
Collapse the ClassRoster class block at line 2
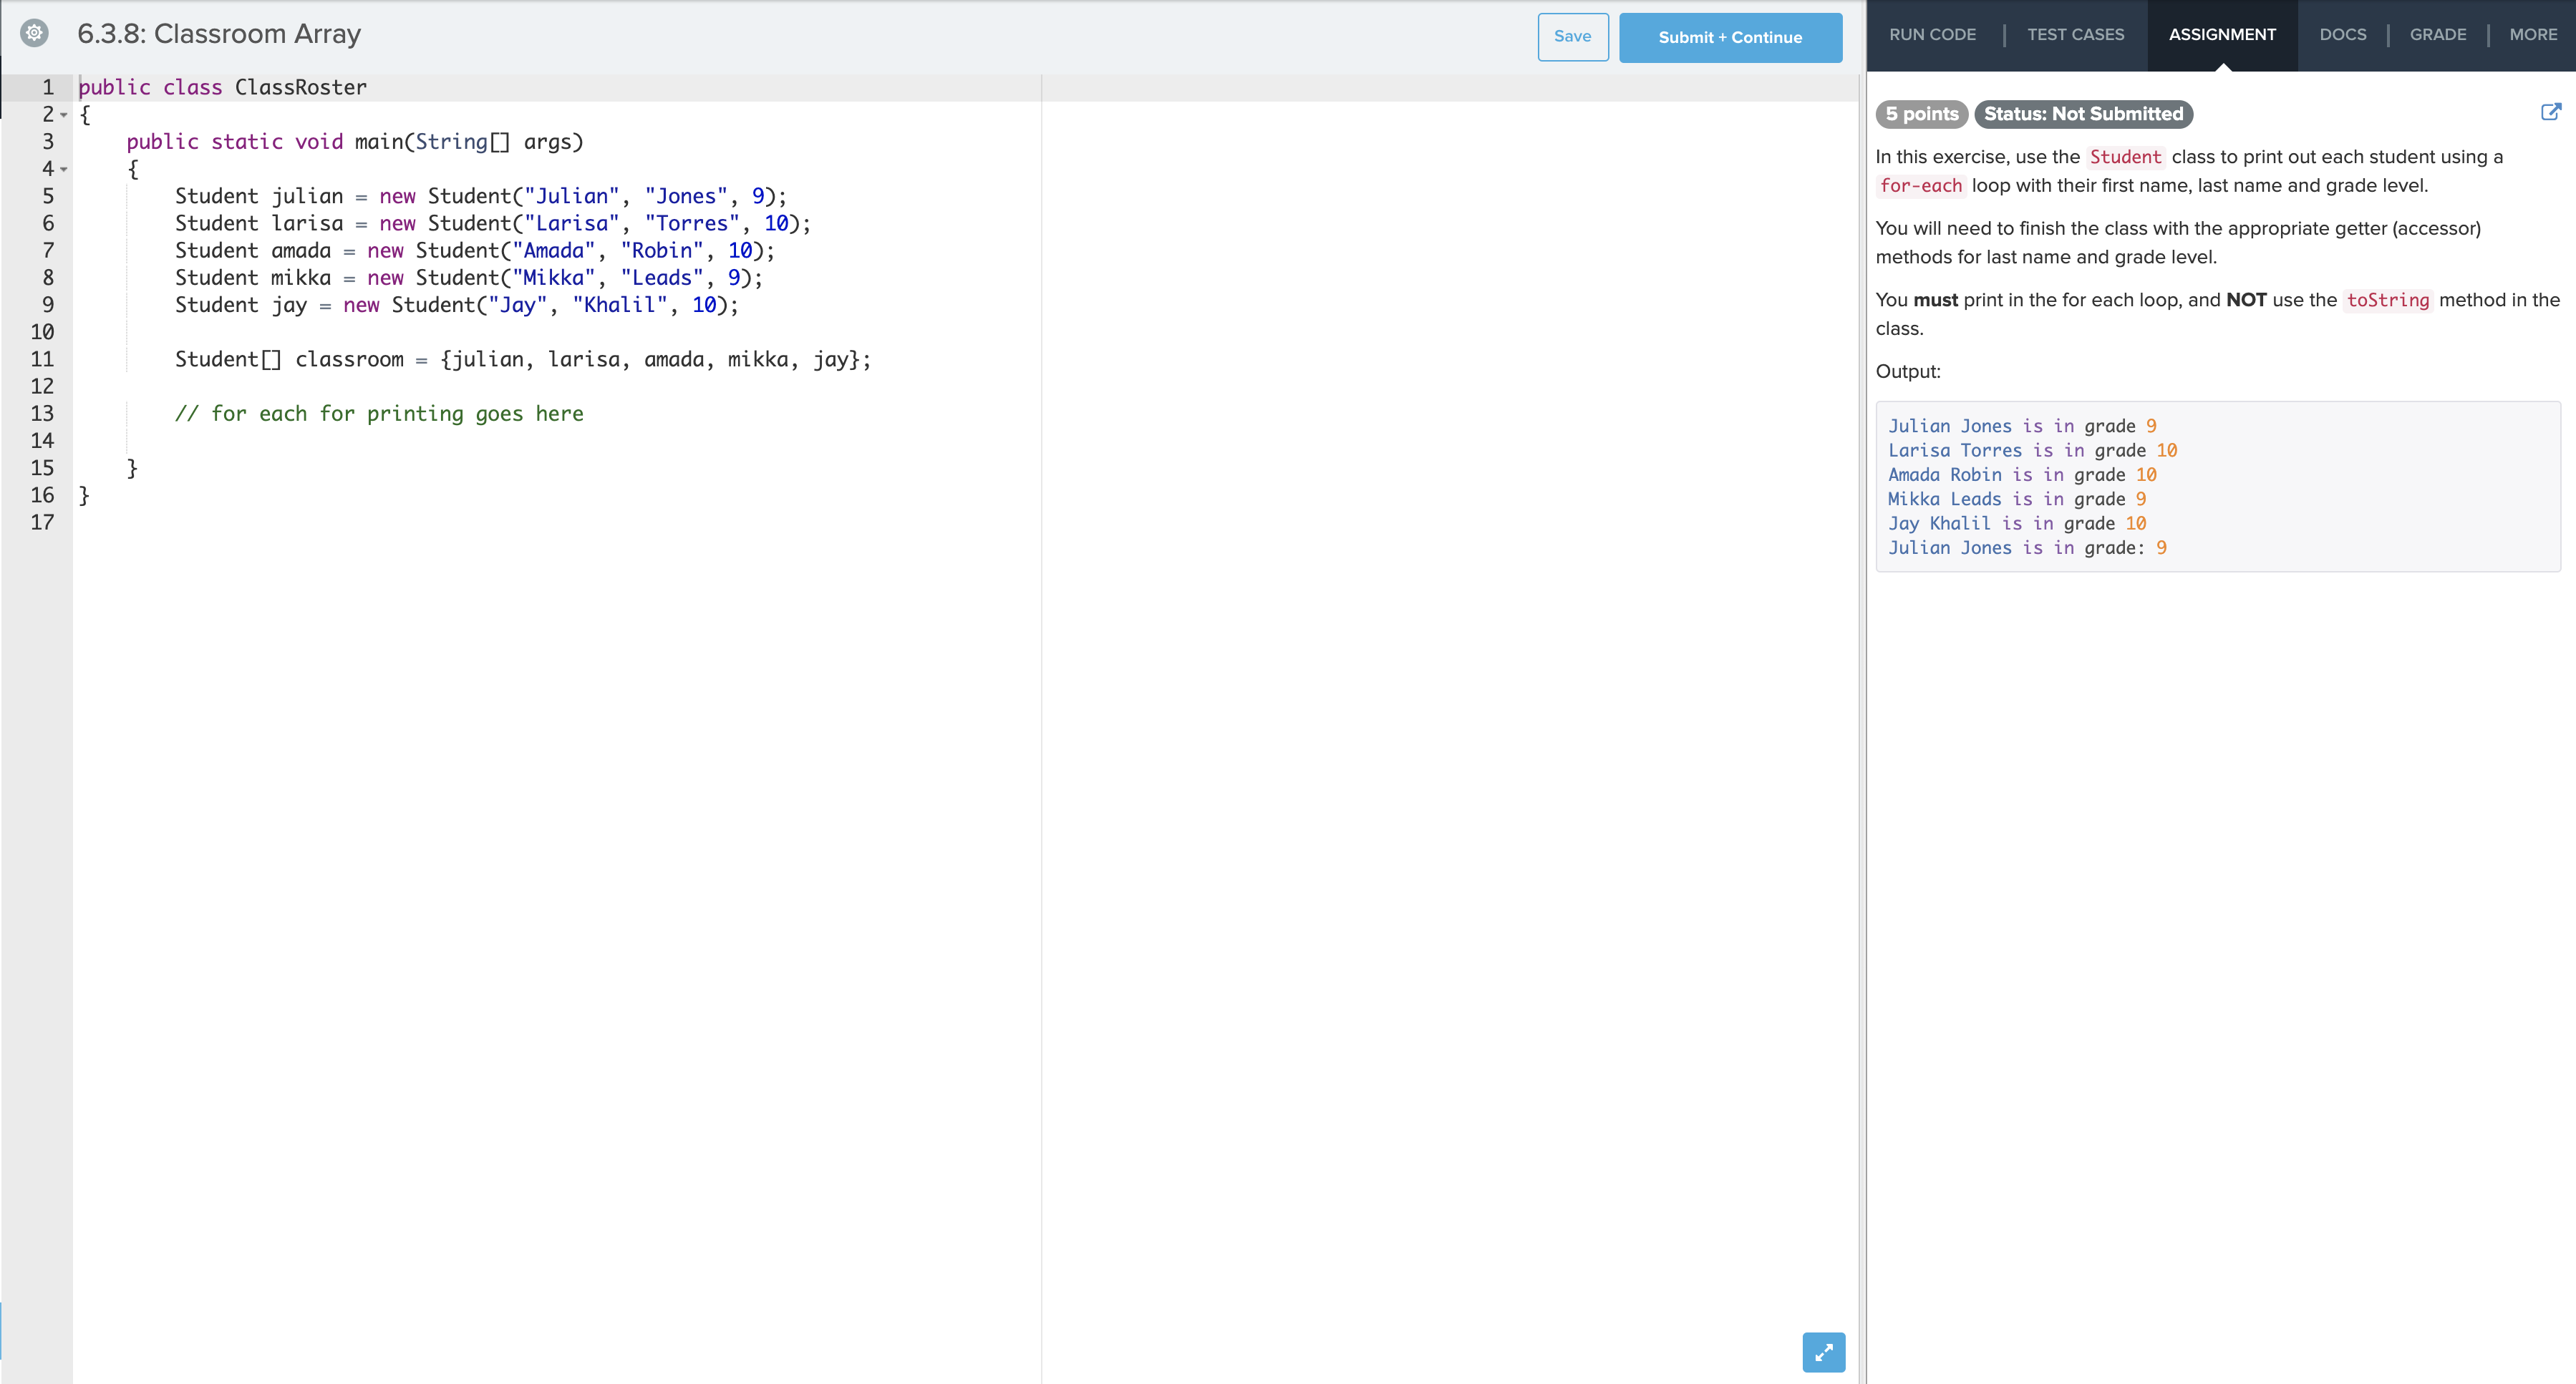[63, 115]
